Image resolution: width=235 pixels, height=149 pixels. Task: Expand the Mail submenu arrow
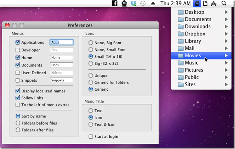point(226,48)
